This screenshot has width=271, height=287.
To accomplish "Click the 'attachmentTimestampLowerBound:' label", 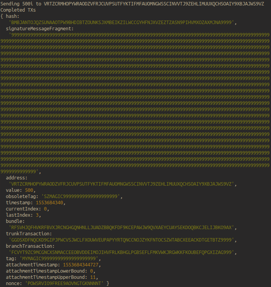I will [x=47, y=271].
